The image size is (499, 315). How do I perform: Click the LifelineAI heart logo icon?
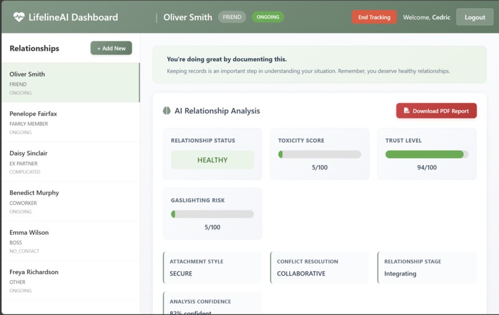pos(19,17)
